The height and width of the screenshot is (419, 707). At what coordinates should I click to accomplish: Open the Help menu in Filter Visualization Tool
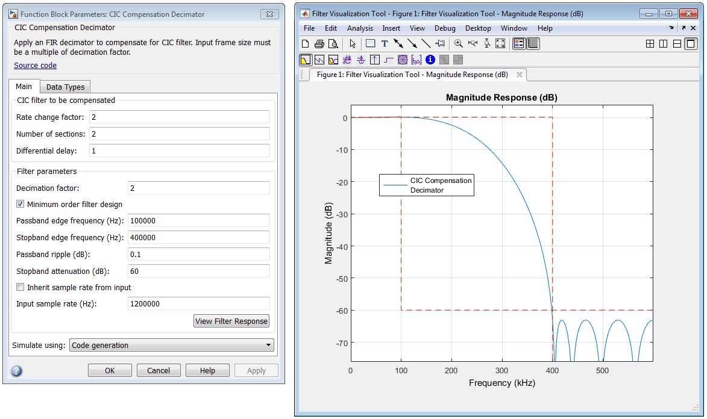545,28
